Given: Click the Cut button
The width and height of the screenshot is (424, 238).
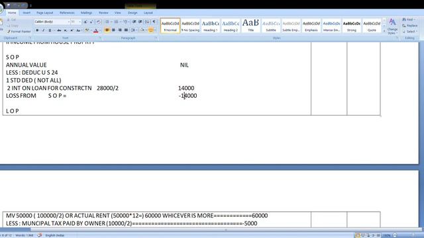Looking at the screenshot, I should (x=12, y=20).
